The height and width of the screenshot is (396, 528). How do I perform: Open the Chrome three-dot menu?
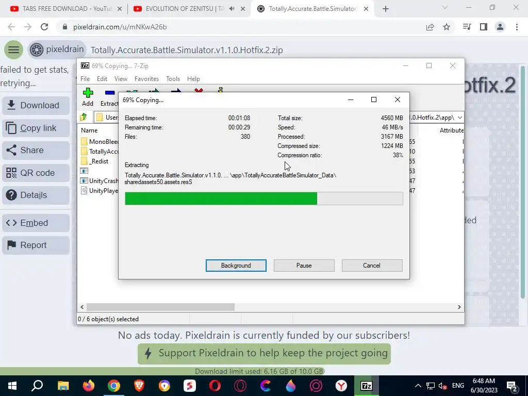coord(517,27)
